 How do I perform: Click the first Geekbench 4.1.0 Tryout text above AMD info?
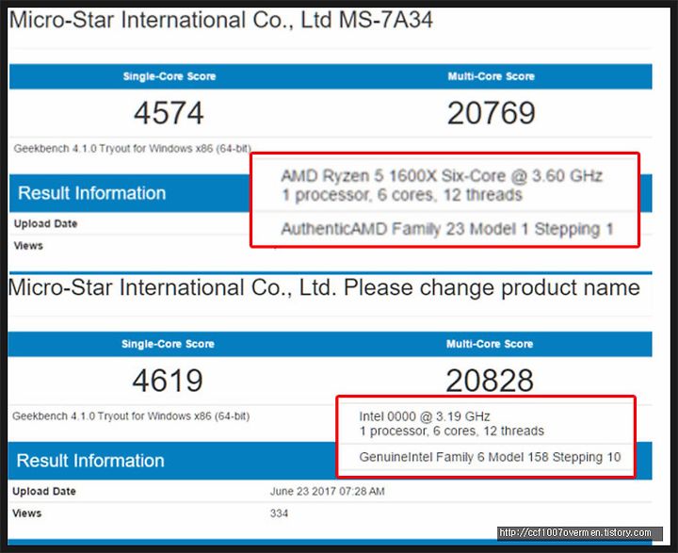(x=133, y=149)
